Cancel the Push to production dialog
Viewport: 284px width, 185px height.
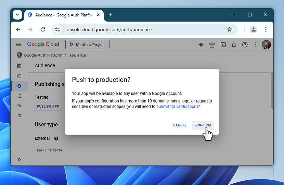tap(180, 125)
